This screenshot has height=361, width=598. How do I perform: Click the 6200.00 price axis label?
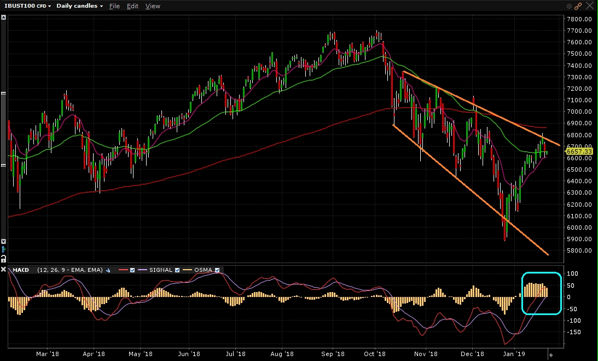(x=579, y=205)
